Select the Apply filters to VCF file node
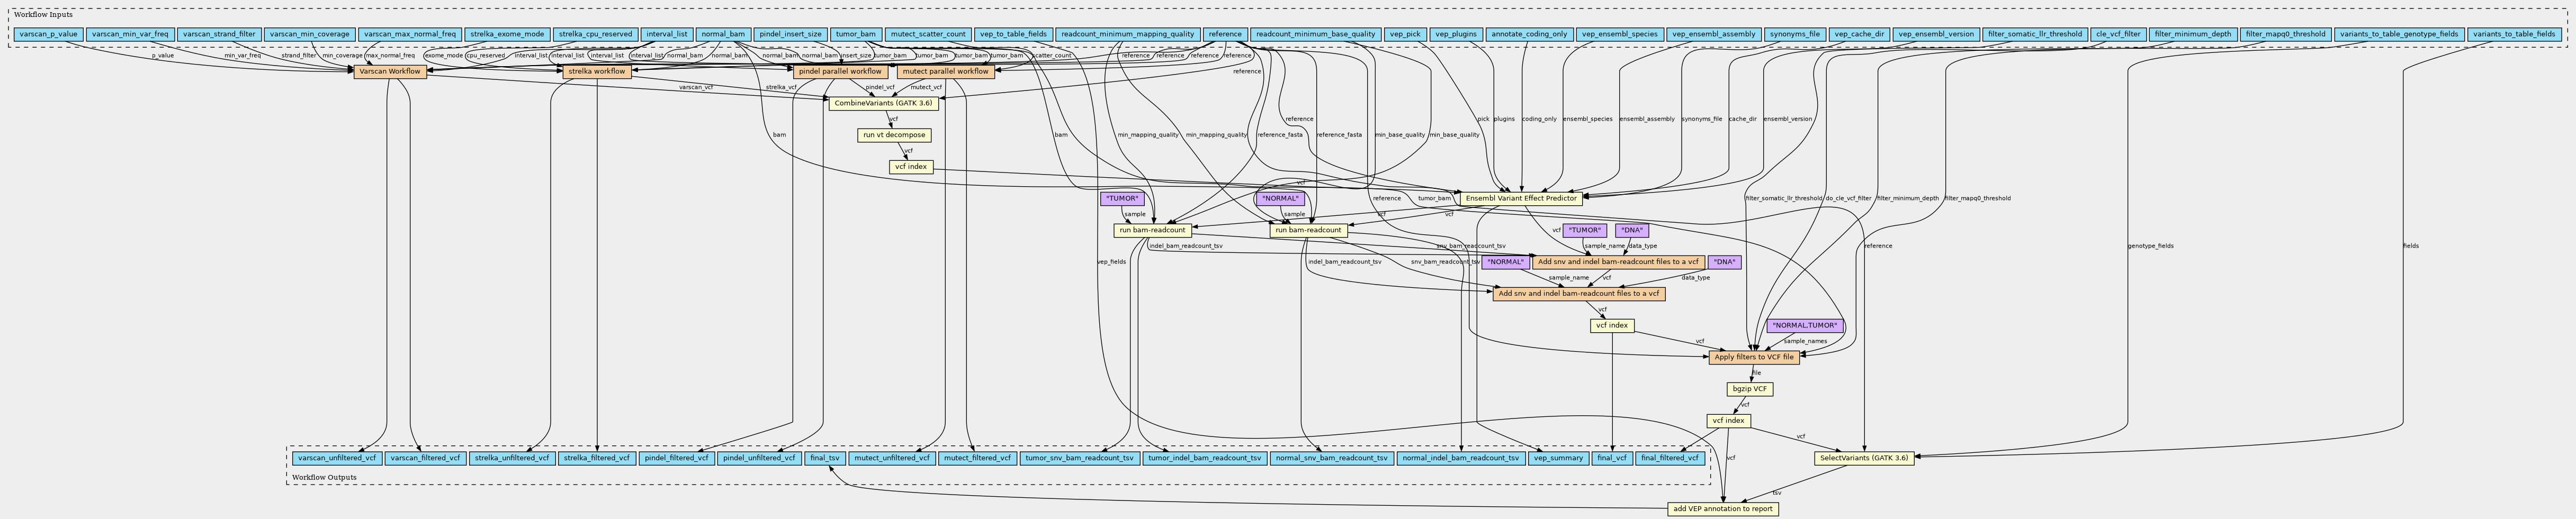Screen dimensions: 2576x519 point(1754,357)
